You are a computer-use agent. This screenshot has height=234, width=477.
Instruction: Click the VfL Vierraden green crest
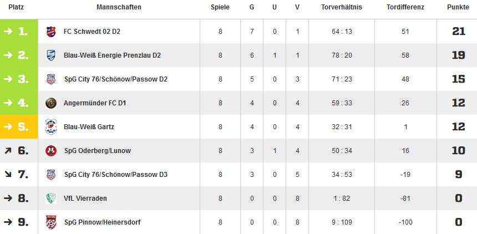point(51,199)
